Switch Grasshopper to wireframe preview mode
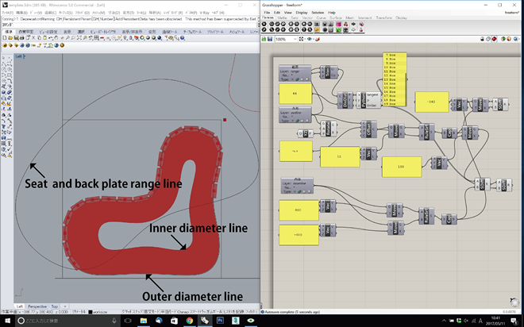This screenshot has width=524, height=327. pyautogui.click(x=488, y=39)
